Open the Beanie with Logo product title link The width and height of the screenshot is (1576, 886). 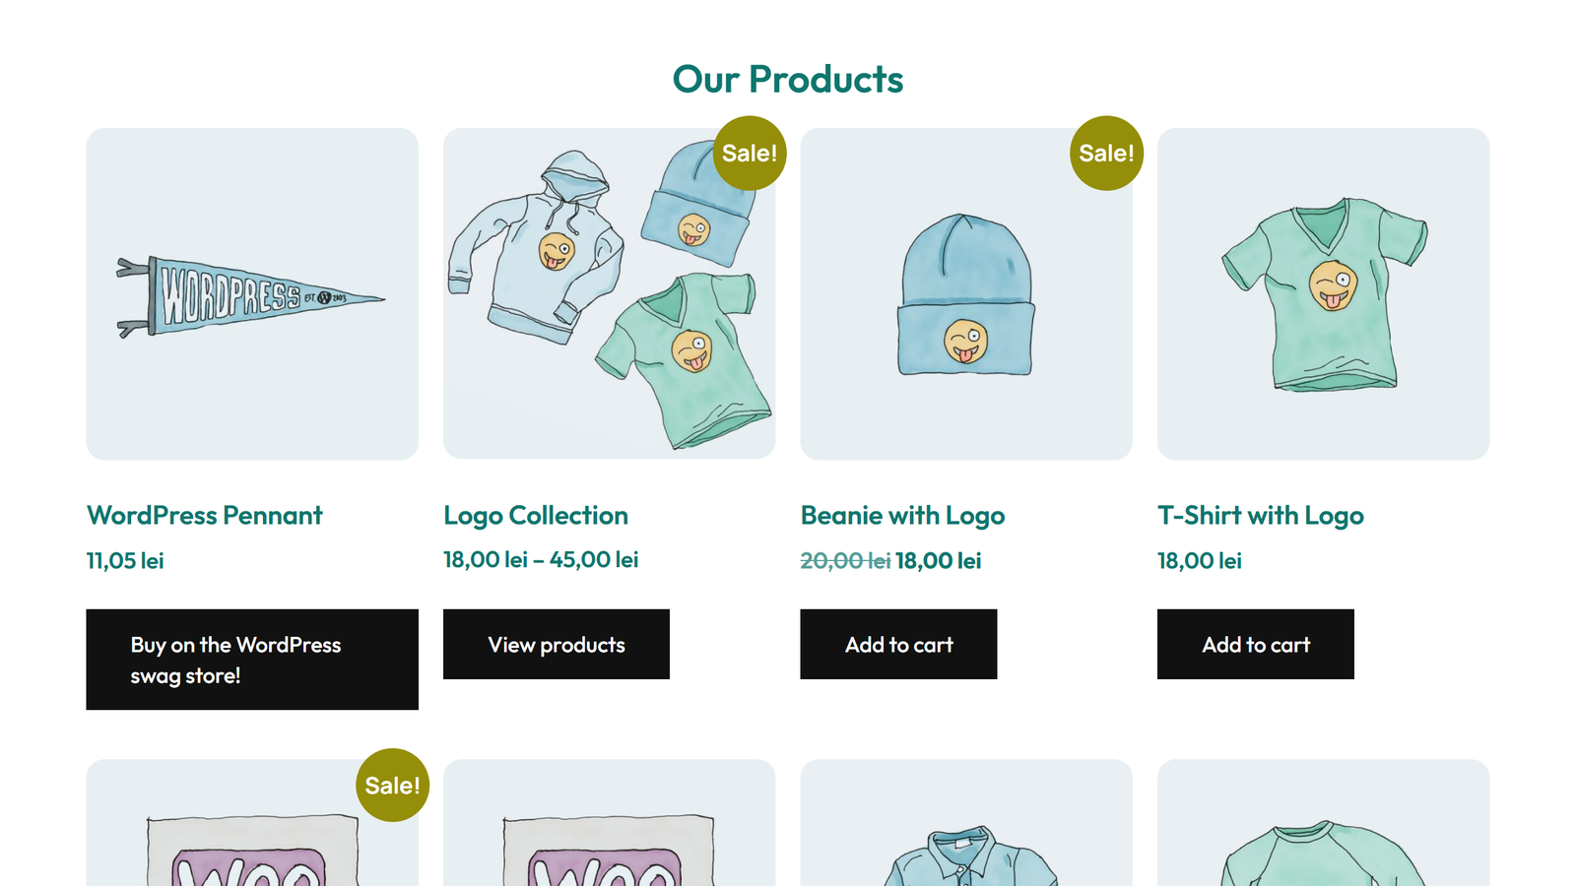click(902, 515)
